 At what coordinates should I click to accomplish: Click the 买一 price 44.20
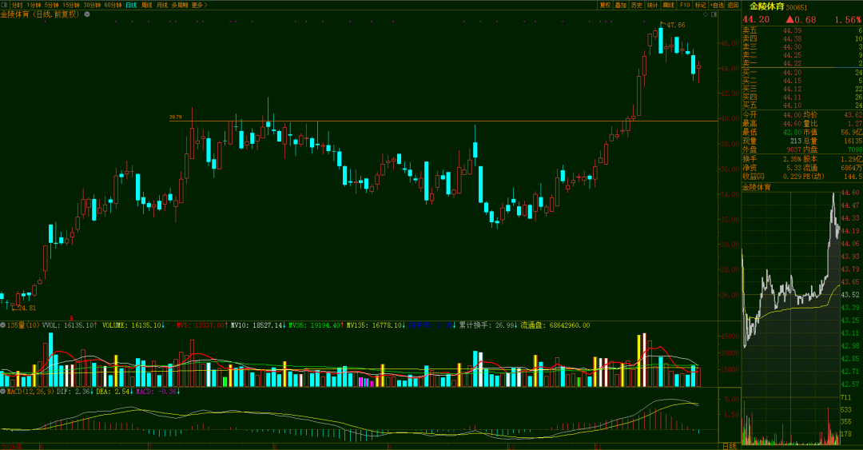coord(792,72)
